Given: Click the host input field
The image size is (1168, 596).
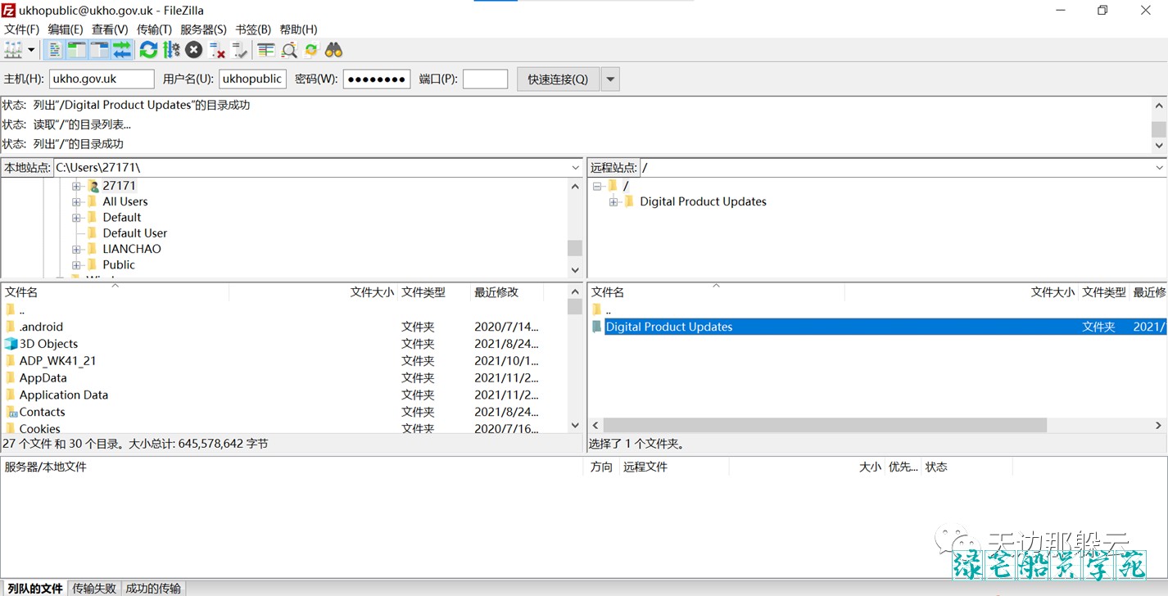Looking at the screenshot, I should coord(102,79).
